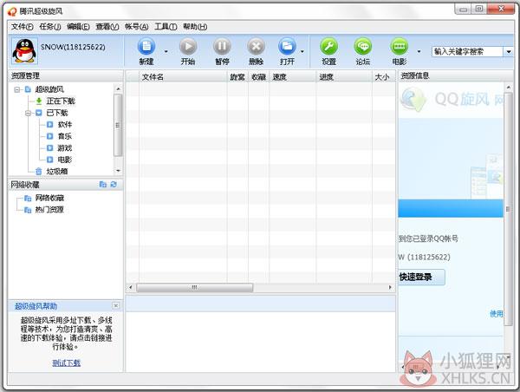Click the refresh icon in 网络收藏 header

(x=114, y=185)
